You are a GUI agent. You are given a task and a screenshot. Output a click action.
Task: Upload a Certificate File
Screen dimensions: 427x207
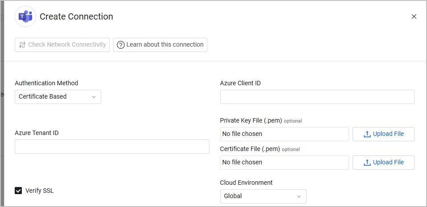pos(383,163)
